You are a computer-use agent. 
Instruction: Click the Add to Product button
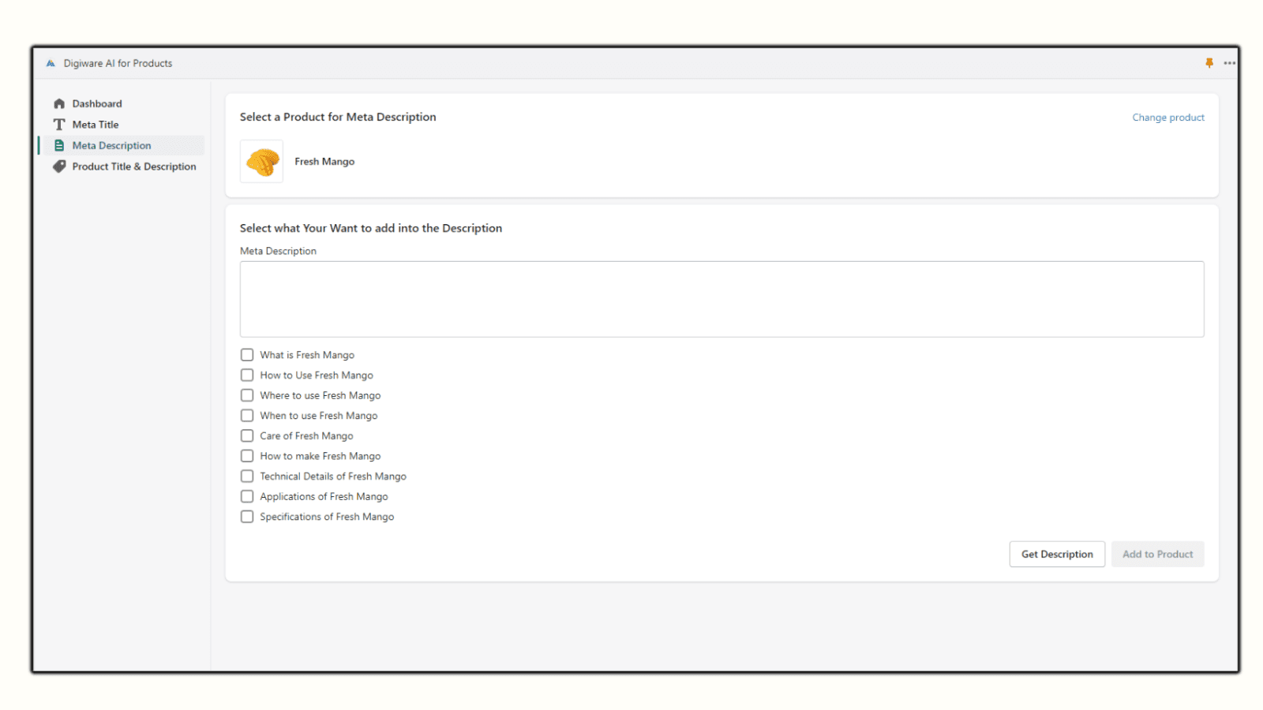tap(1157, 555)
